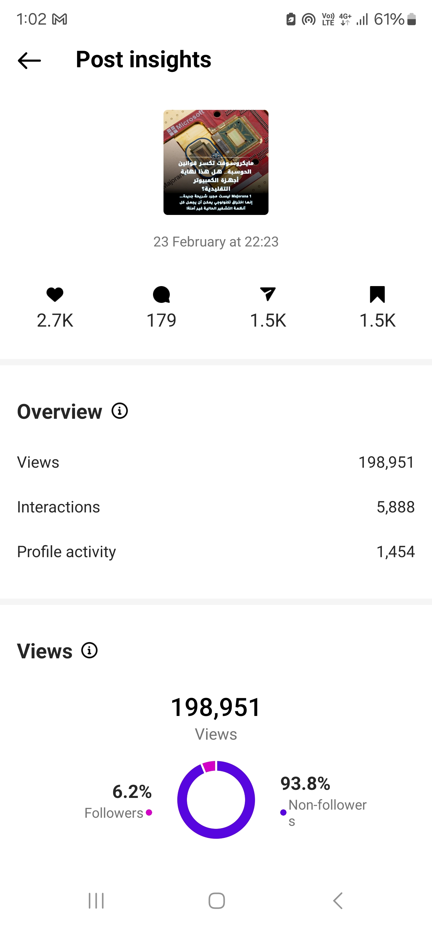Tap Android recent apps button
Image resolution: width=432 pixels, height=927 pixels.
pos(96,901)
